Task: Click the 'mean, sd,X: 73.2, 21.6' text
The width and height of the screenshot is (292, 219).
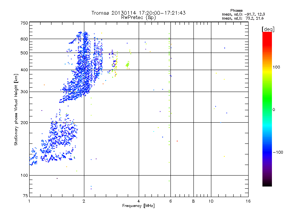Action: coord(243,18)
